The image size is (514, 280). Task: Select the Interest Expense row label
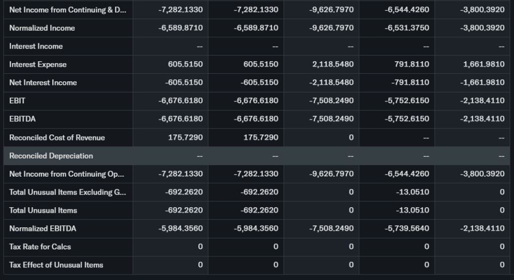pos(38,64)
